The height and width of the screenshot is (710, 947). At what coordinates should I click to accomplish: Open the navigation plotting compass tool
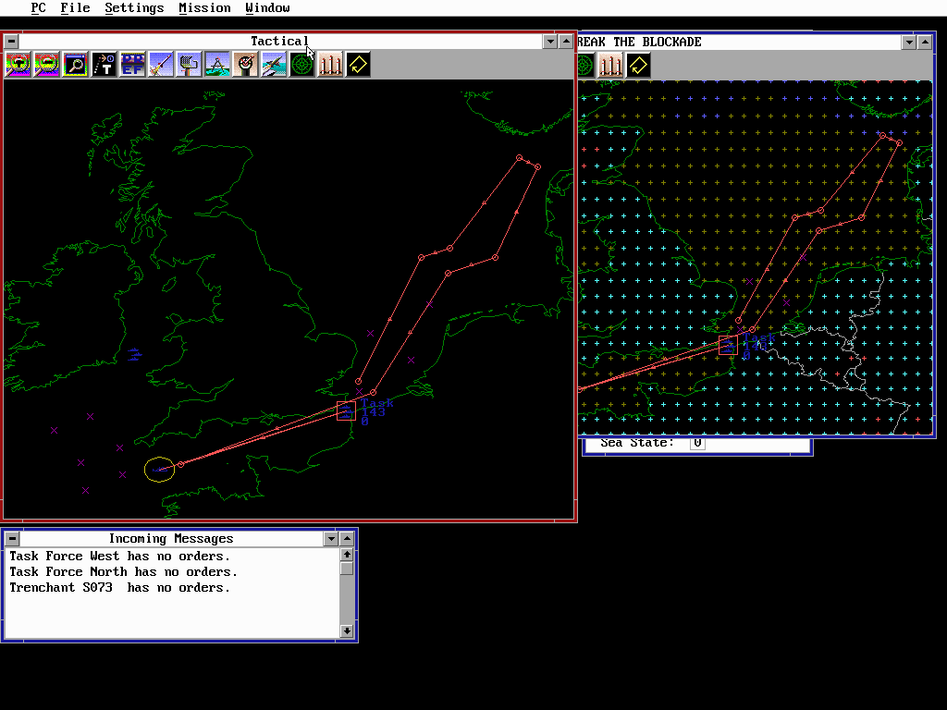pos(216,65)
